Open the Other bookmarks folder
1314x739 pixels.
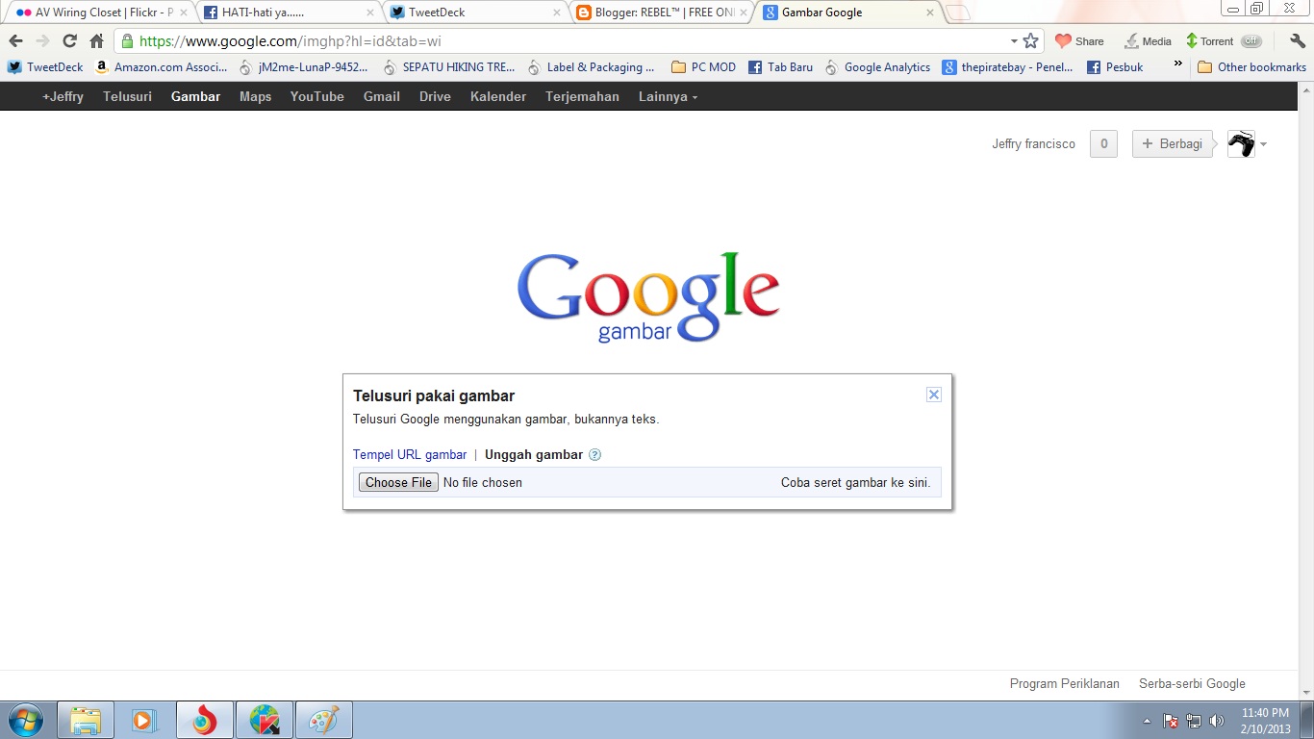tap(1251, 67)
